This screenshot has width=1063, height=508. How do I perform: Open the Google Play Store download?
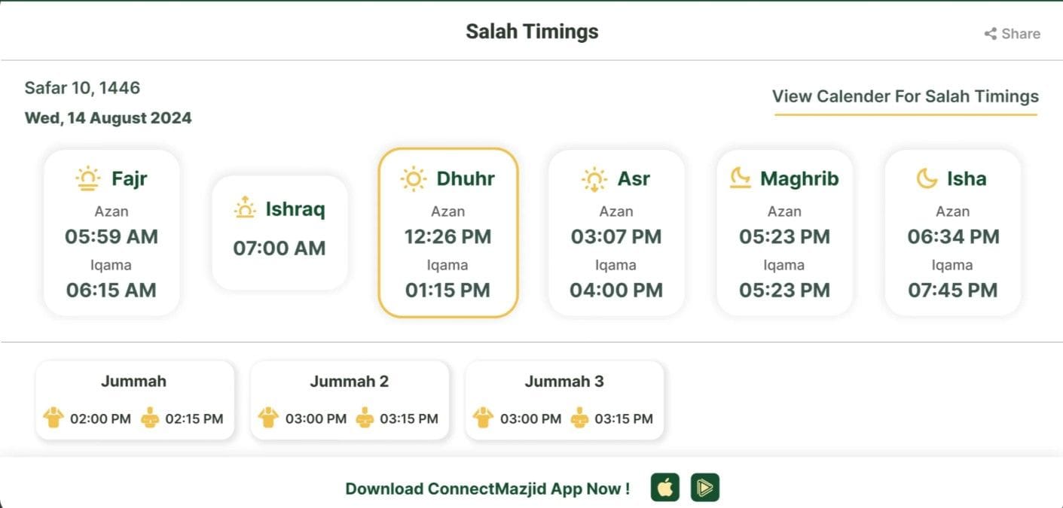[x=705, y=488]
